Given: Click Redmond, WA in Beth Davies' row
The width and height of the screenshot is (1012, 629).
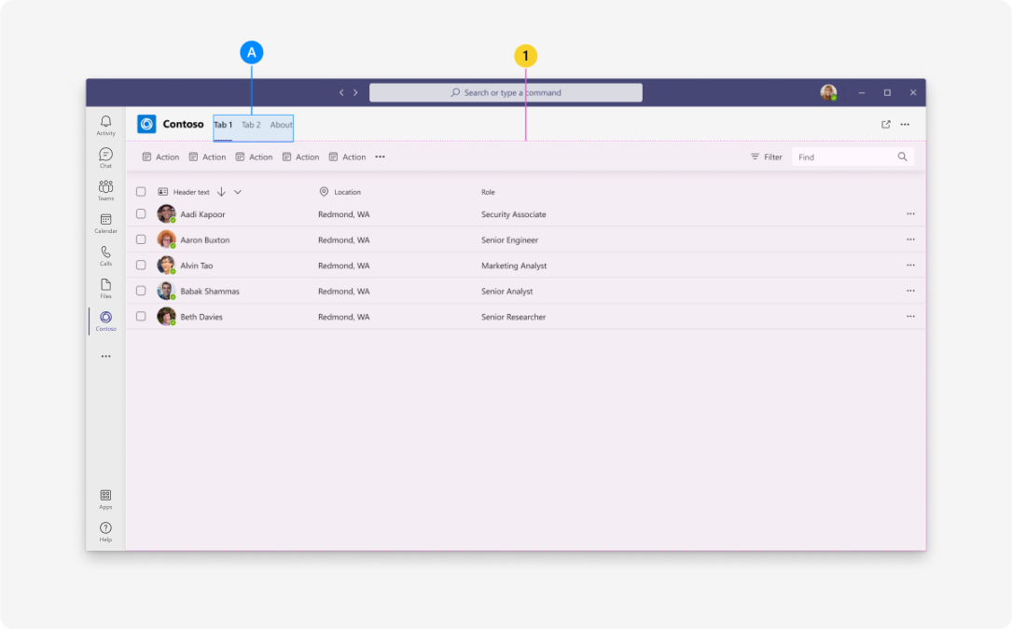Looking at the screenshot, I should tap(344, 318).
